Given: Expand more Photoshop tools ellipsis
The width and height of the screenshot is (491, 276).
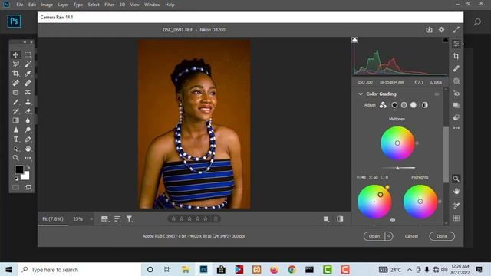Looking at the screenshot, I should pos(28,158).
